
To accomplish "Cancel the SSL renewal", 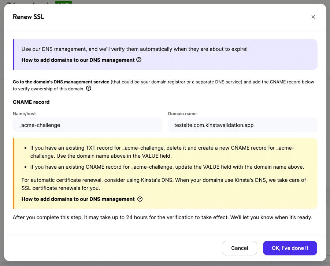I will coord(239,248).
